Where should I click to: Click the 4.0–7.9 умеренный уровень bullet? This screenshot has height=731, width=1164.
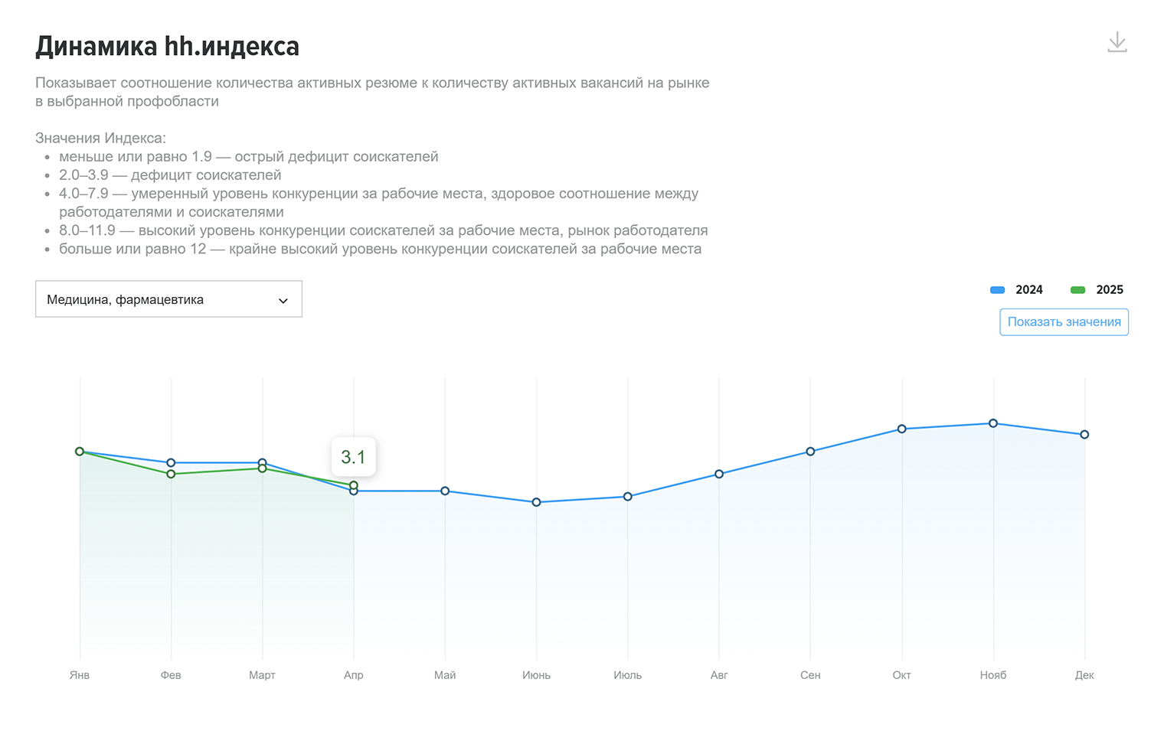pos(378,203)
